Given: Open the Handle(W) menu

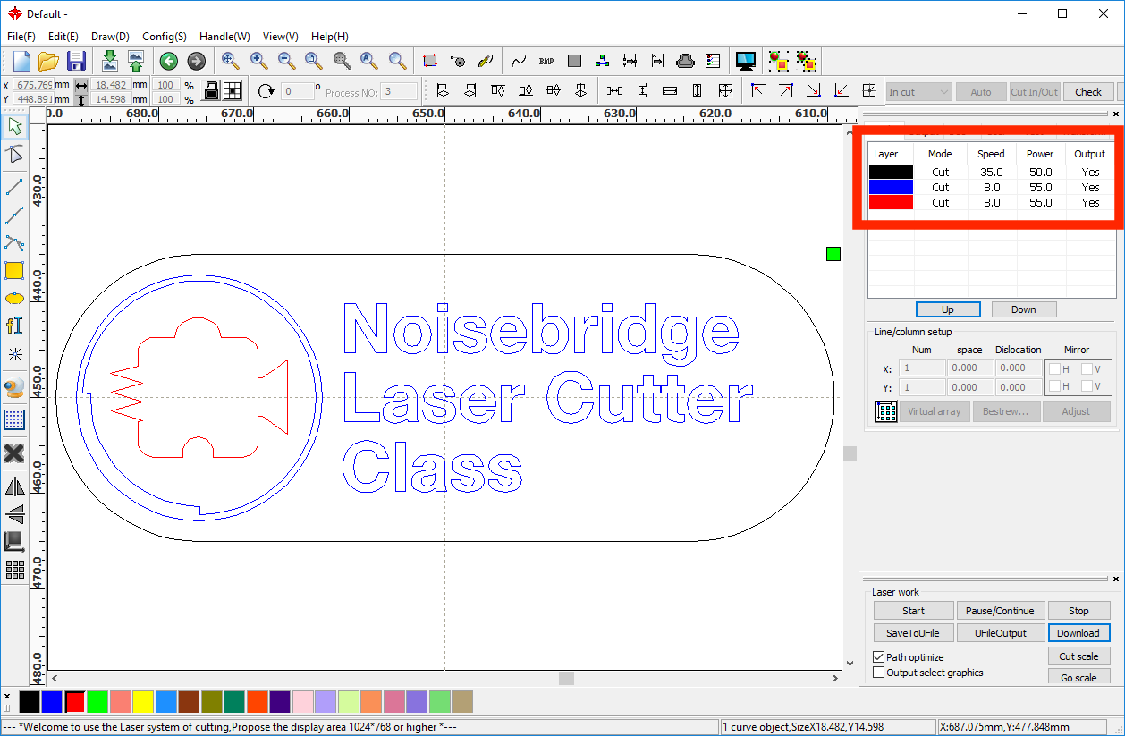Looking at the screenshot, I should coord(224,37).
